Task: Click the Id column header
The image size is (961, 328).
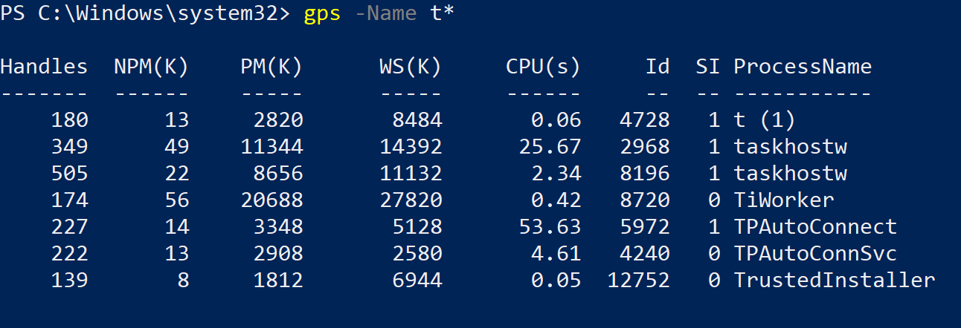Action: coord(658,67)
